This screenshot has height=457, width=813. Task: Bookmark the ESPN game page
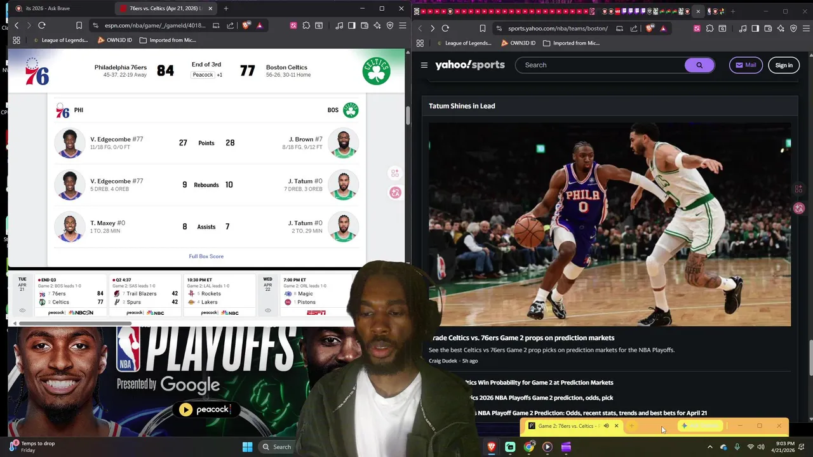point(79,25)
